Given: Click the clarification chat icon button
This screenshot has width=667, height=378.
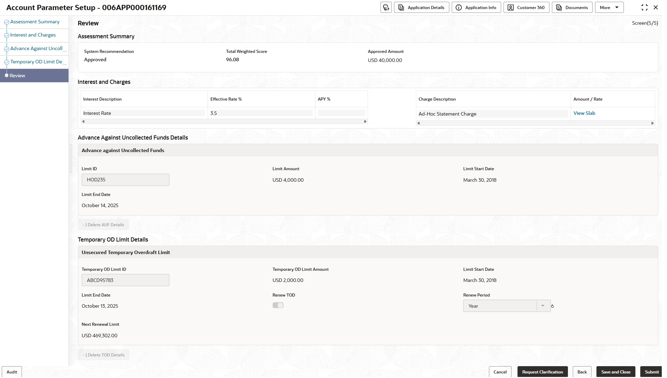Looking at the screenshot, I should click(386, 7).
